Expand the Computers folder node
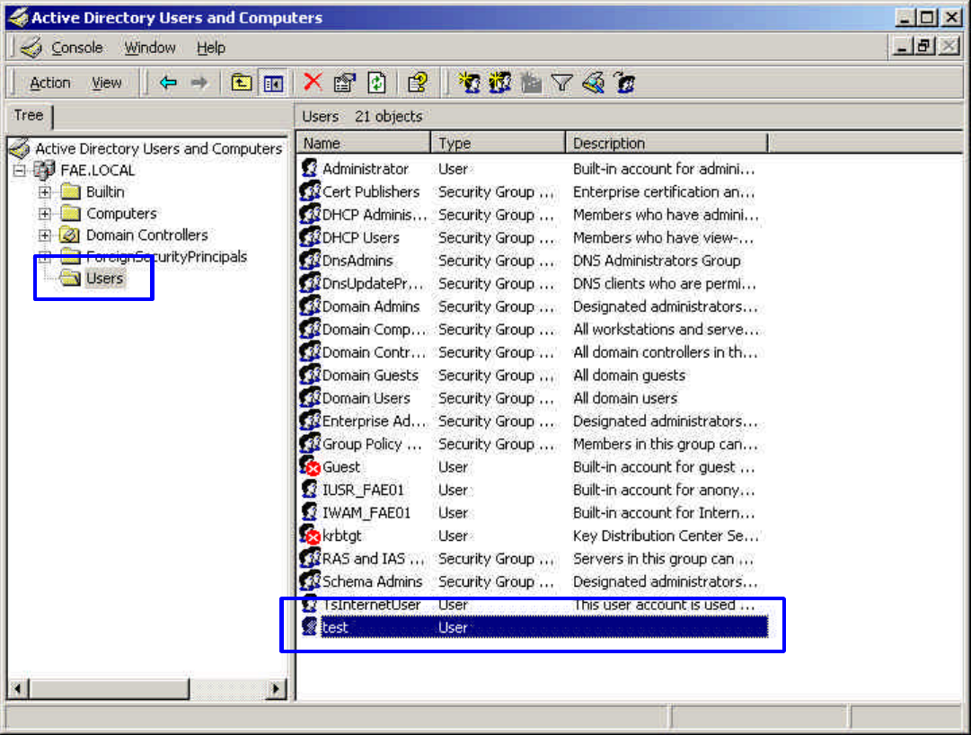971x735 pixels. [x=45, y=214]
